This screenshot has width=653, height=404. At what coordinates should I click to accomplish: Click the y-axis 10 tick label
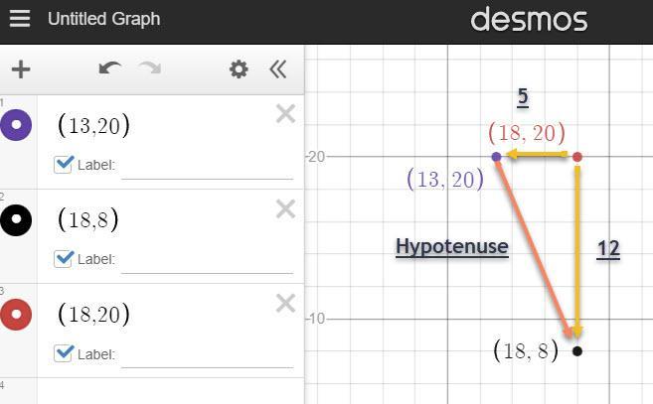316,319
